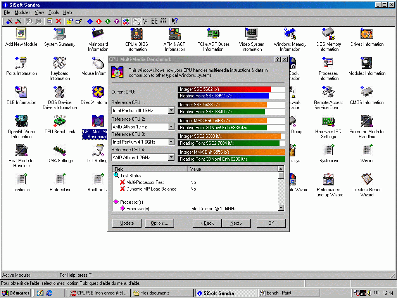The width and height of the screenshot is (397, 298).
Task: Open the Help menu
Action: click(67, 12)
